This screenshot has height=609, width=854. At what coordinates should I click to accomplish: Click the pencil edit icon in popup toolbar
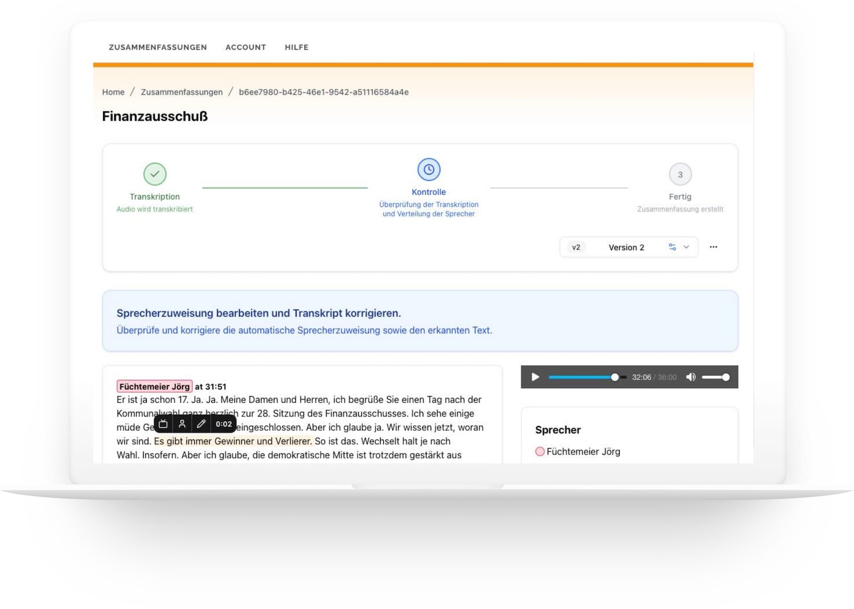coord(201,424)
